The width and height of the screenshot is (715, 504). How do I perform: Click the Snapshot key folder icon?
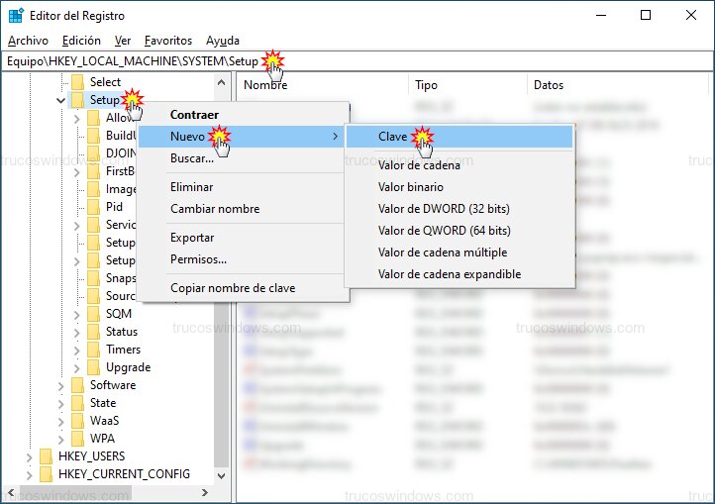[x=93, y=278]
